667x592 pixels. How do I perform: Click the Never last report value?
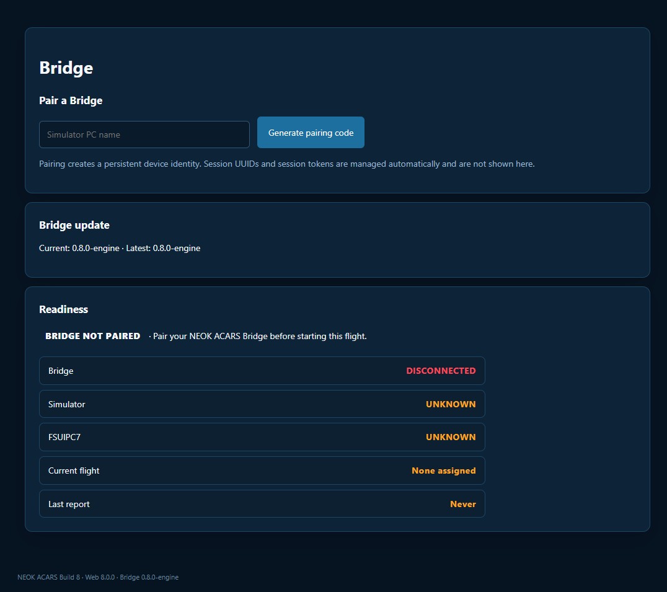[x=463, y=504]
